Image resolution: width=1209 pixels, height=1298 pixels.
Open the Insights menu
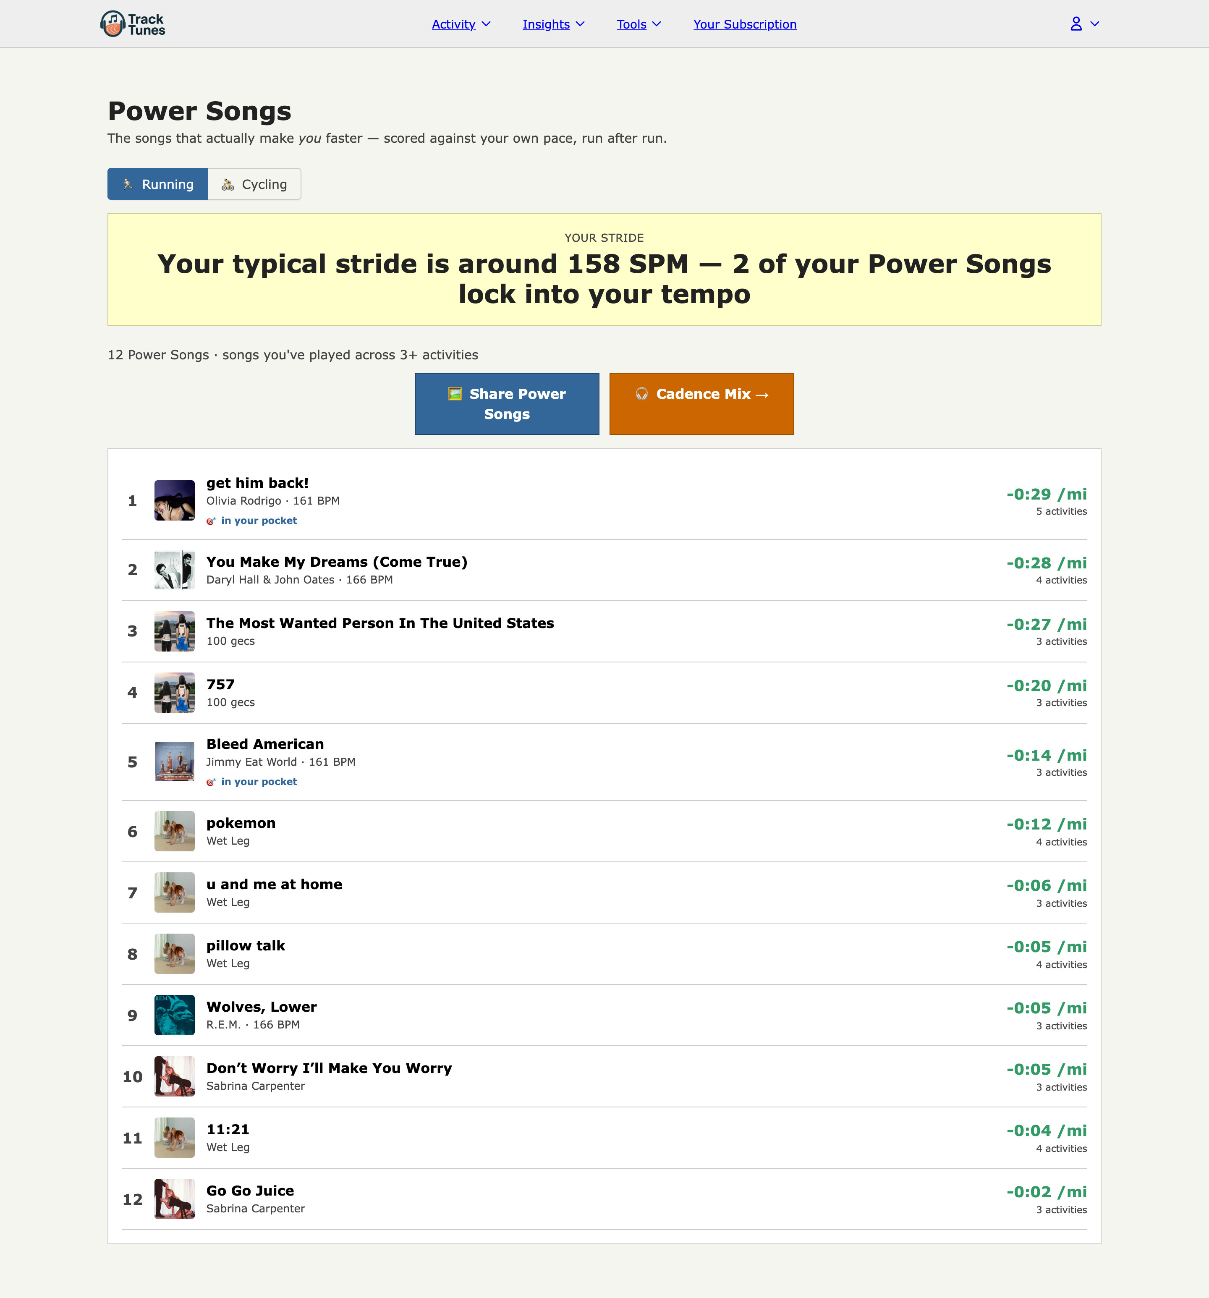click(x=547, y=24)
